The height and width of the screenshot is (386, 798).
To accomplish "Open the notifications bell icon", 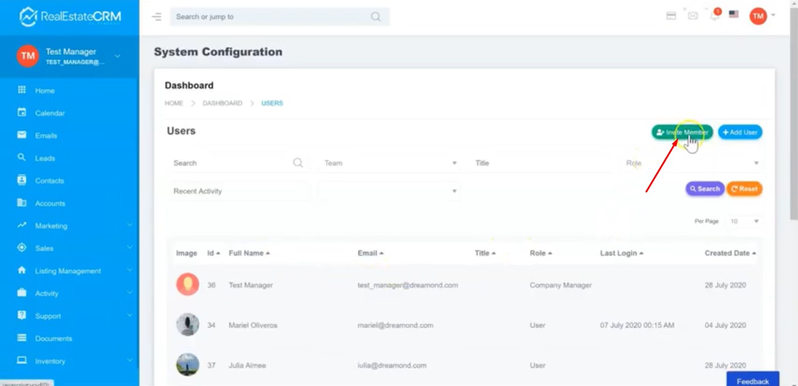I will 714,16.
